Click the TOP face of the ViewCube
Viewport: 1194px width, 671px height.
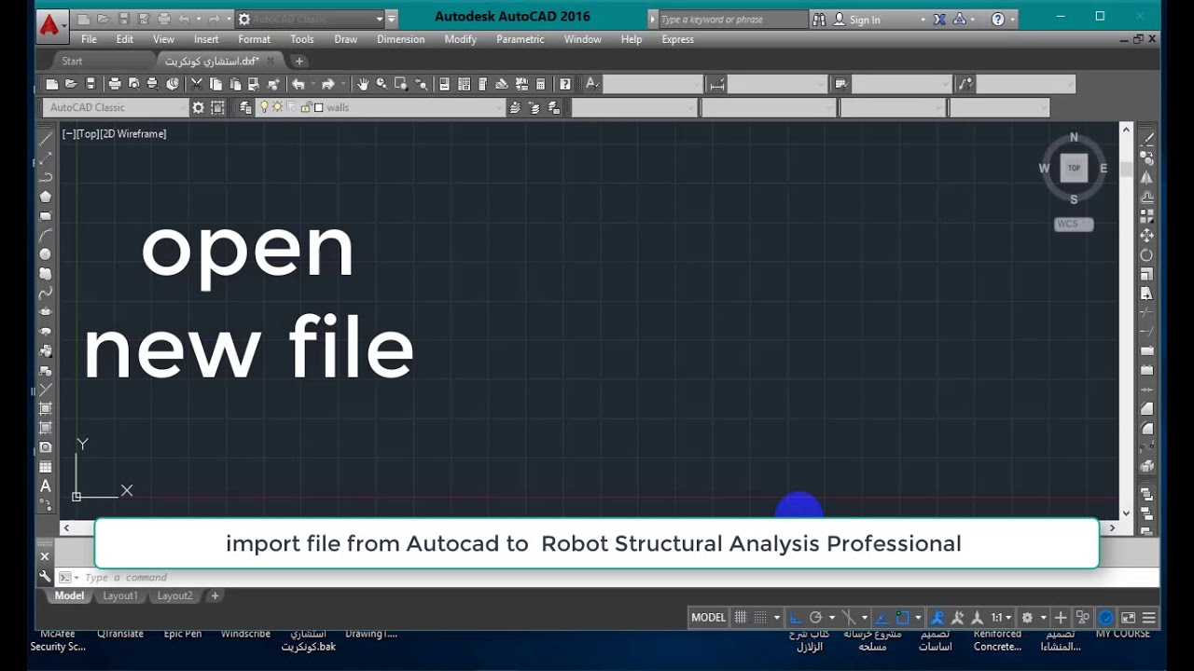(1074, 169)
